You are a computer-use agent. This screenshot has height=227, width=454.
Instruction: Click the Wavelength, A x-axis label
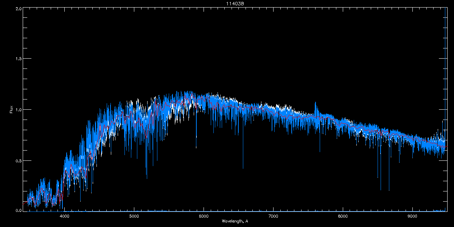pos(235,221)
